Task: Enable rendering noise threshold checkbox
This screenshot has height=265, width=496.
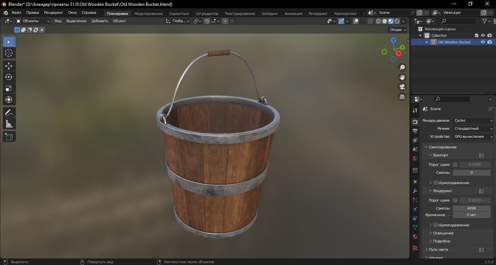Action: point(455,200)
